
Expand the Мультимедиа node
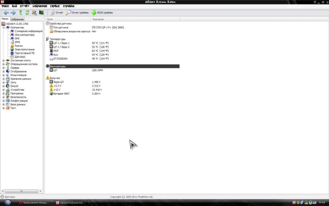(4, 75)
